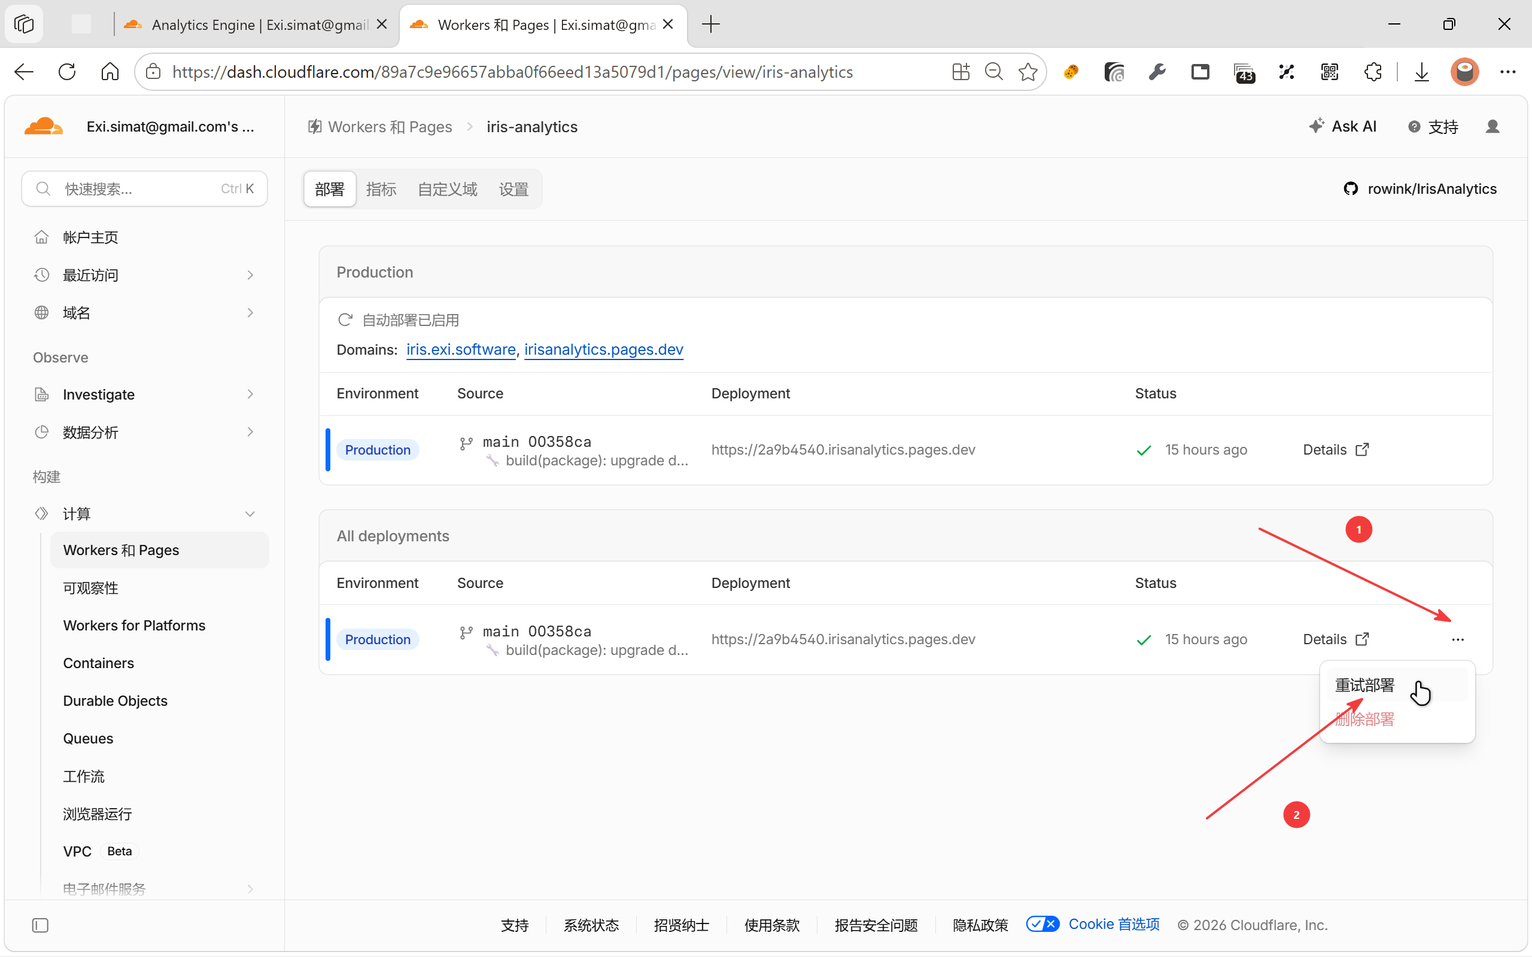Click the browser back arrow

point(24,72)
